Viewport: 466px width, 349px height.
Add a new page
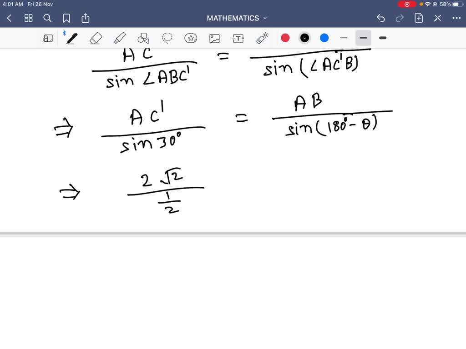click(x=418, y=18)
